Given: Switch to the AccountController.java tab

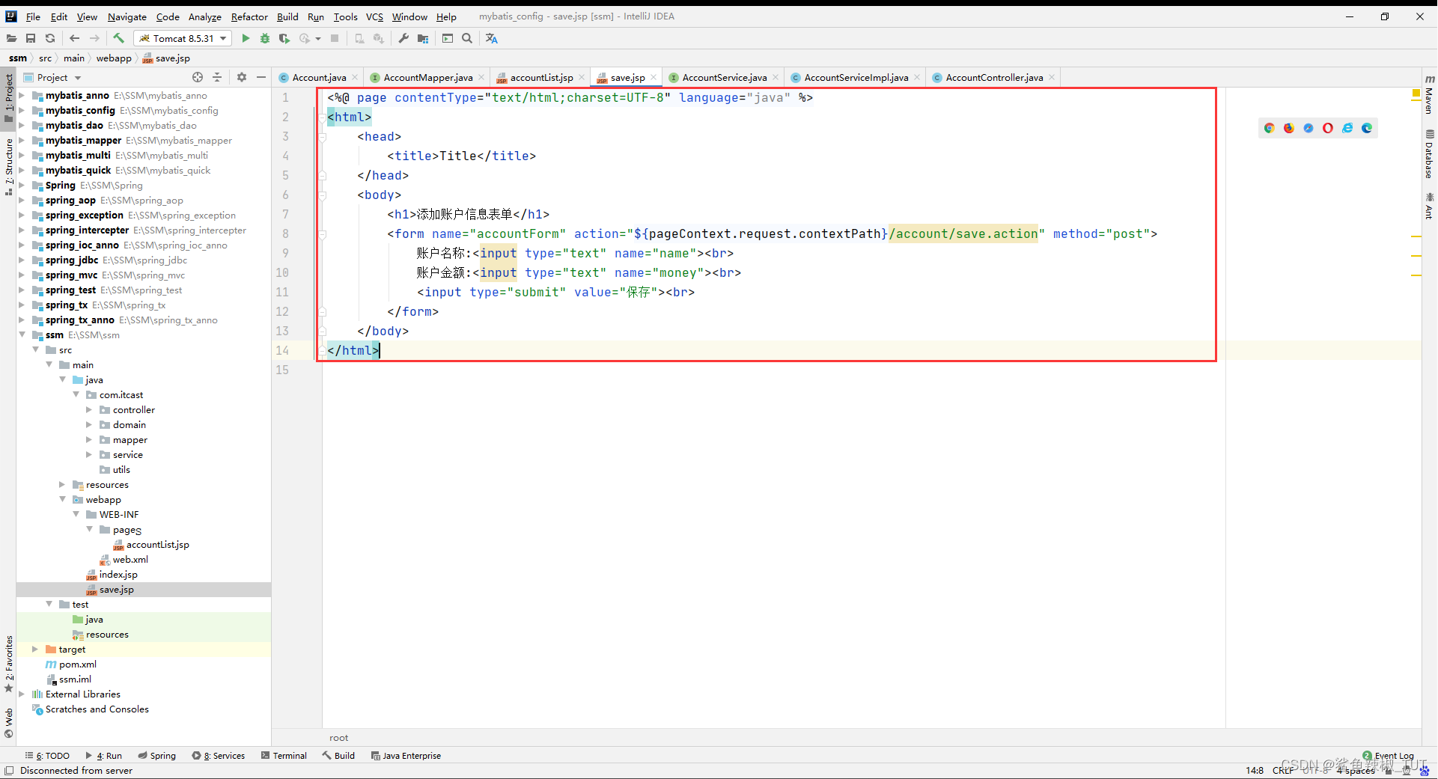Looking at the screenshot, I should [994, 77].
